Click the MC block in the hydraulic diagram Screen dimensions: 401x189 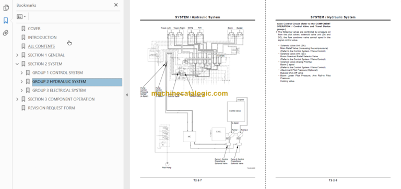coord(190,136)
